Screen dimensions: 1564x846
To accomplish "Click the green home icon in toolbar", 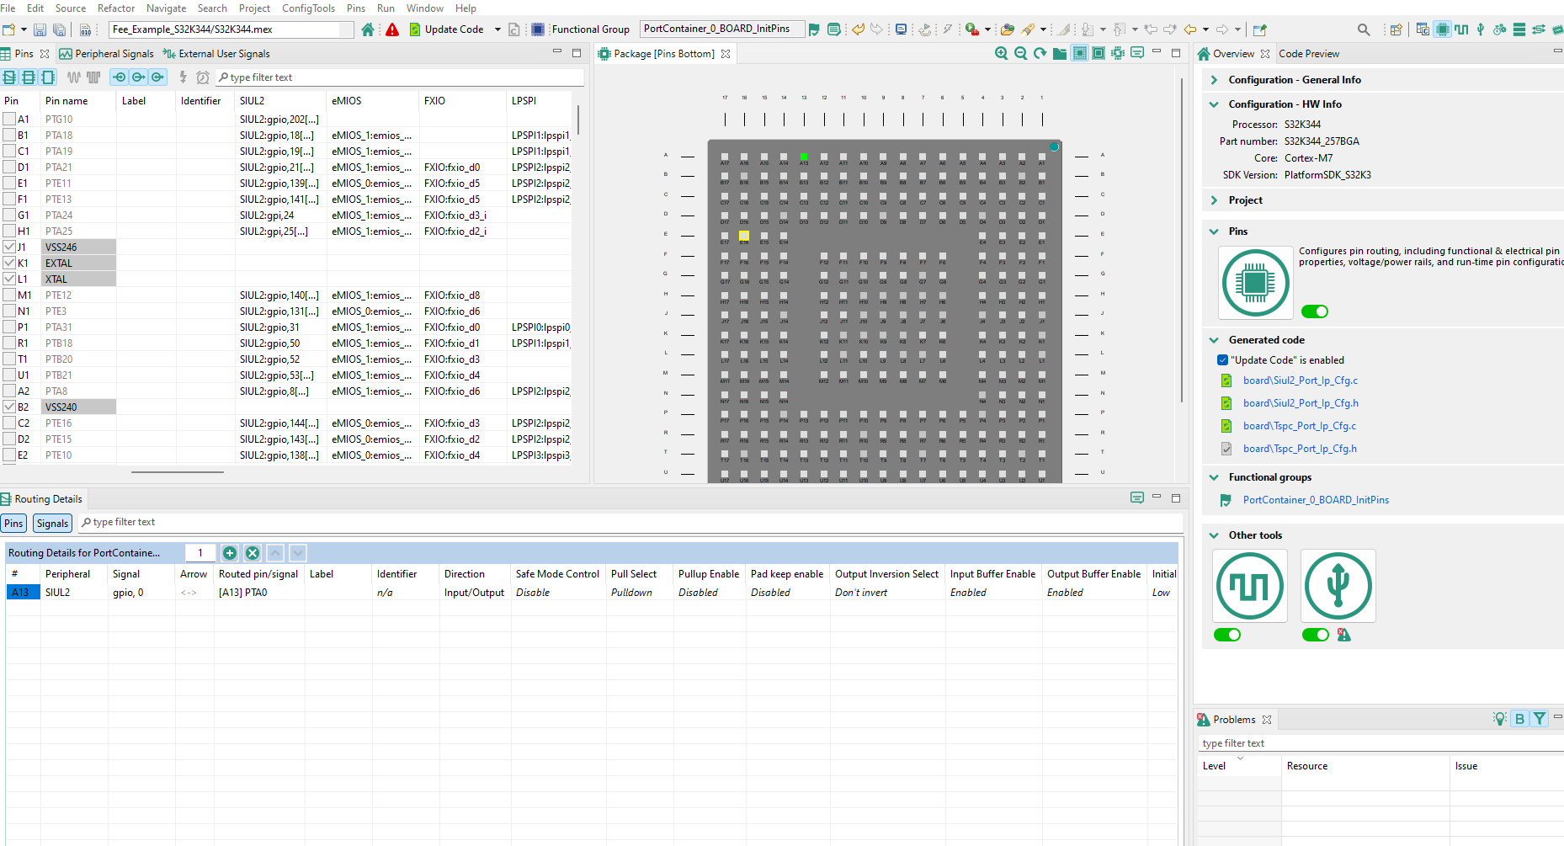I will [368, 29].
